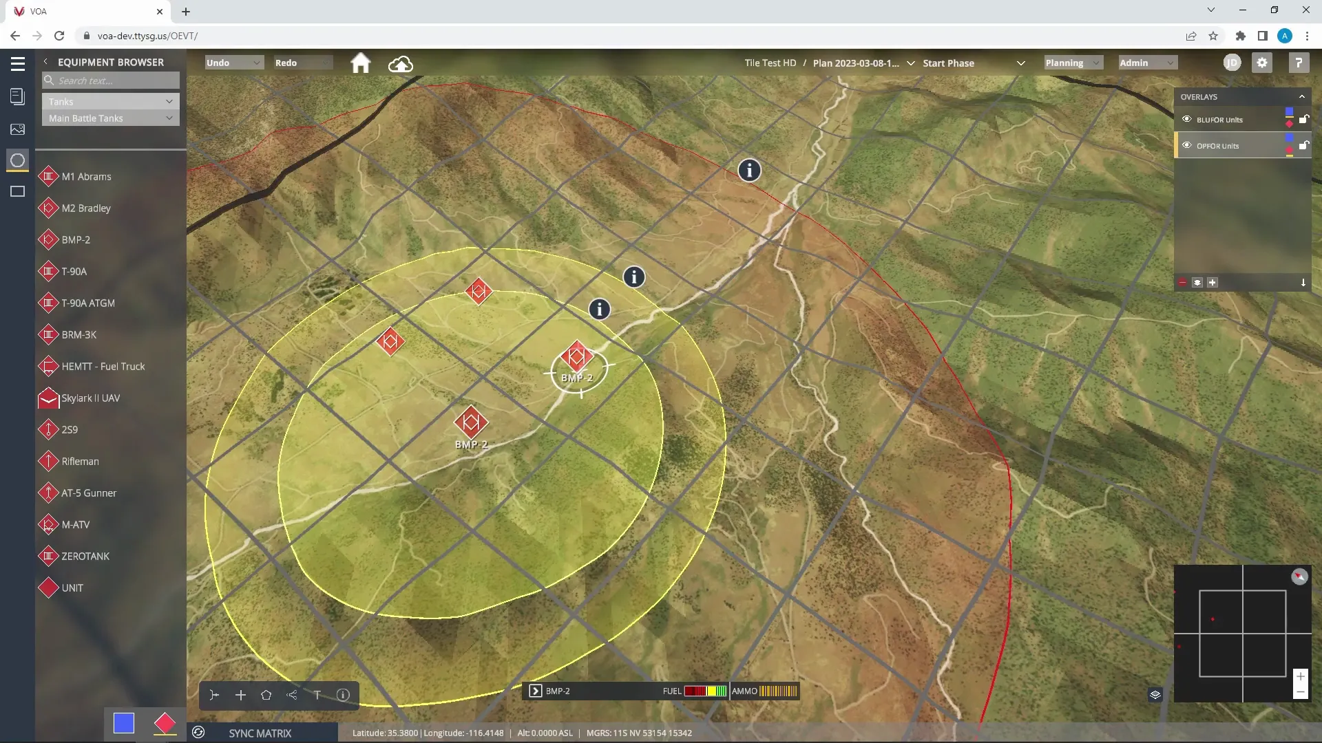Collapse the OVERLAYS panel
The image size is (1322, 743).
1302,97
